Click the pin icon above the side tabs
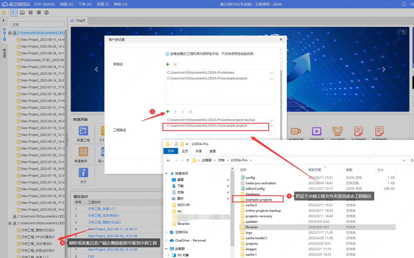414x258 pixels. [3, 21]
